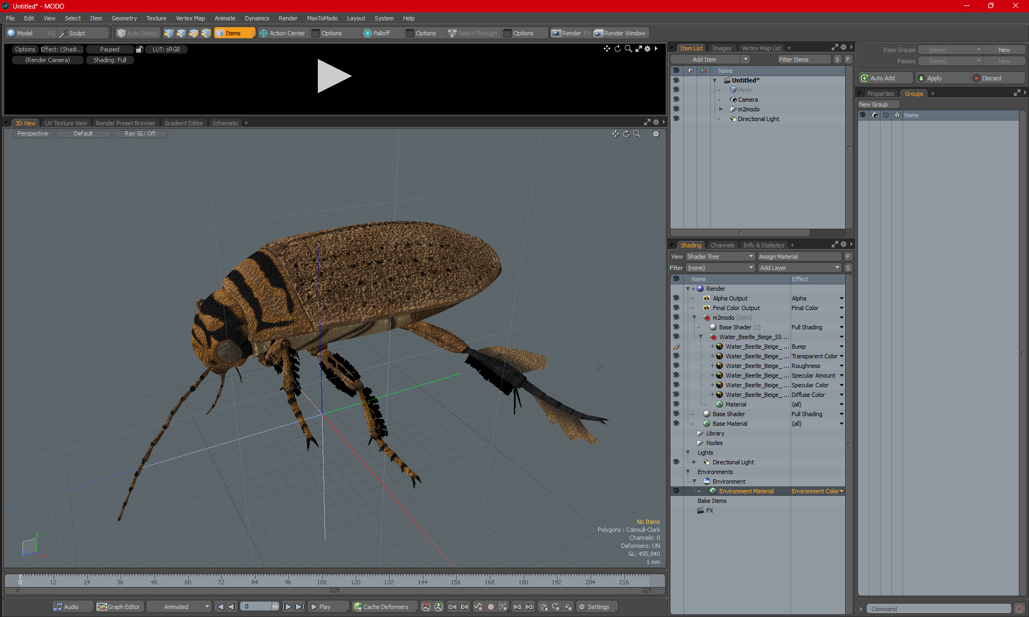Viewport: 1029px width, 617px height.
Task: Toggle Falloff Options checkbox
Action: click(410, 33)
